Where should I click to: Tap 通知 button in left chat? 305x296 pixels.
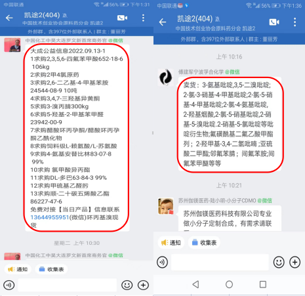pyautogui.click(x=18, y=269)
